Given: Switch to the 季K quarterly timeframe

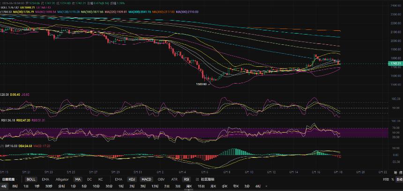Looking at the screenshot, I should point(224,186).
